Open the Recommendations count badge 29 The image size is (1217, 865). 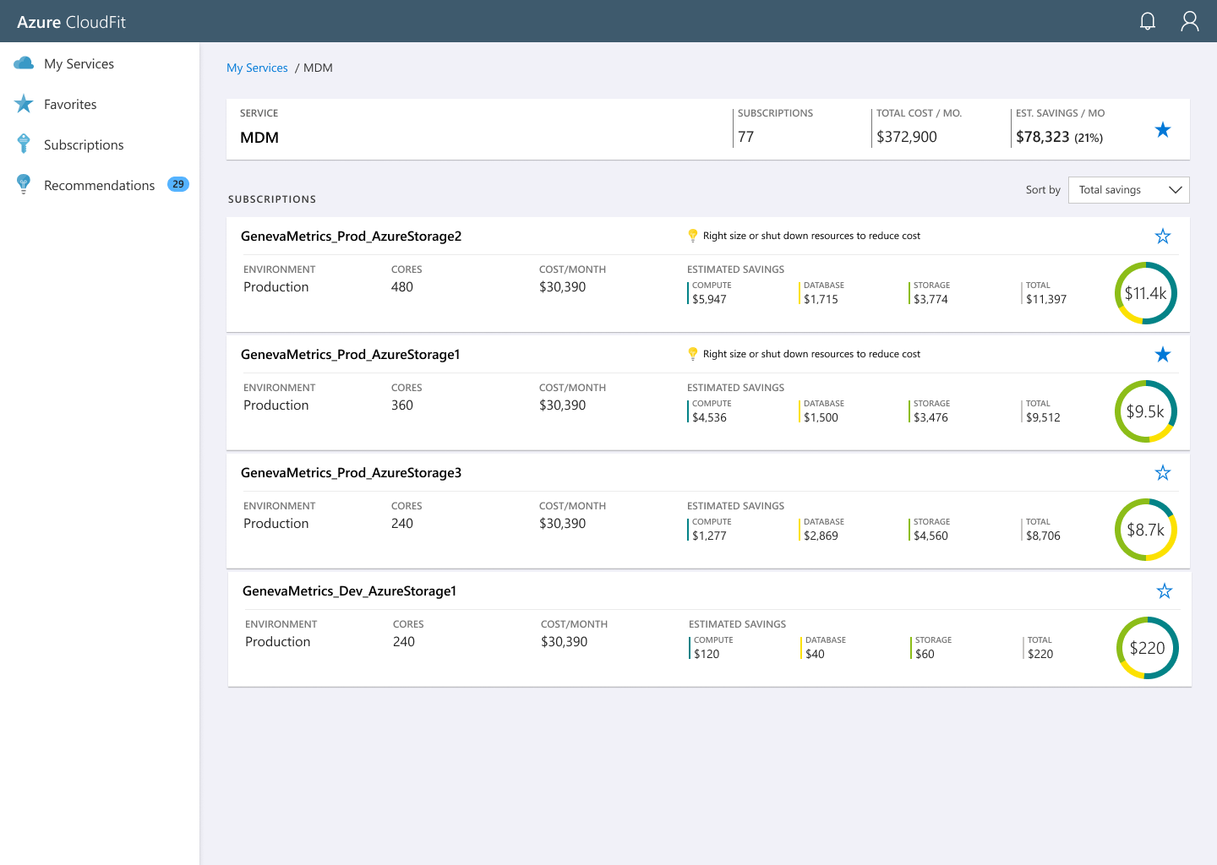(178, 184)
